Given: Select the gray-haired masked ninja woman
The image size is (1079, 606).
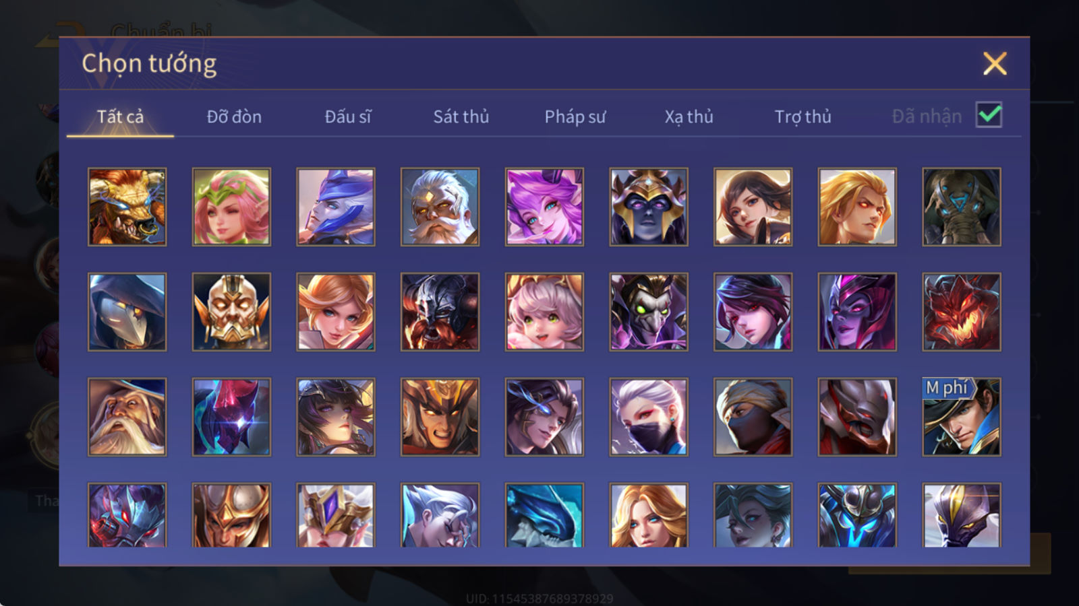Looking at the screenshot, I should (649, 417).
